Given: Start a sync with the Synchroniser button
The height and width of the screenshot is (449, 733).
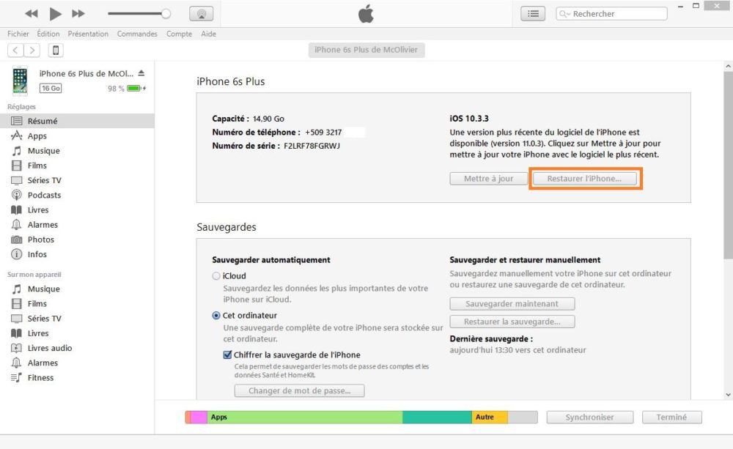Looking at the screenshot, I should coord(589,417).
